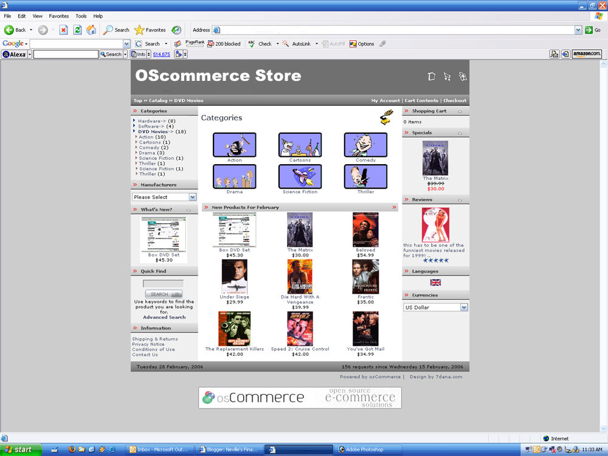Click the shopping cart icon in store header
This screenshot has width=608, height=456.
point(447,77)
